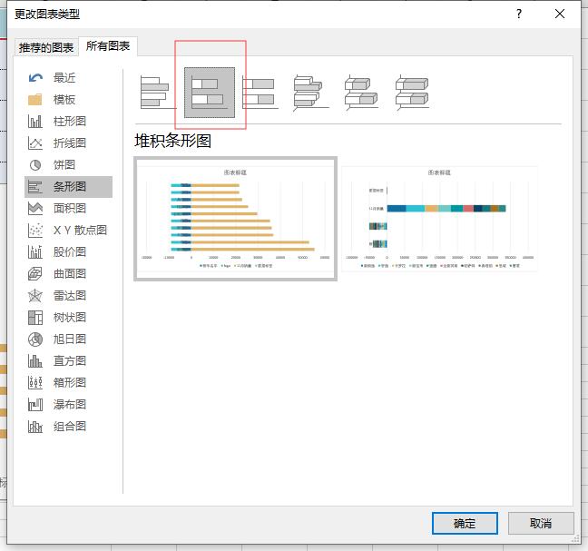The height and width of the screenshot is (551, 588).
Task: Select the 箱形图 box plot category
Action: (x=68, y=382)
